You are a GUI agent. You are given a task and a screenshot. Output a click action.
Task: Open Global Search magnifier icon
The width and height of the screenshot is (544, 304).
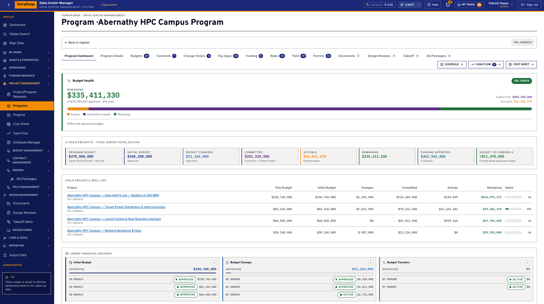click(x=5, y=34)
